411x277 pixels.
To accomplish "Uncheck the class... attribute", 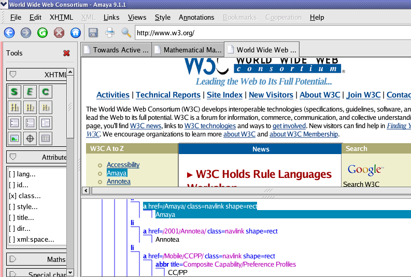I will [25, 196].
